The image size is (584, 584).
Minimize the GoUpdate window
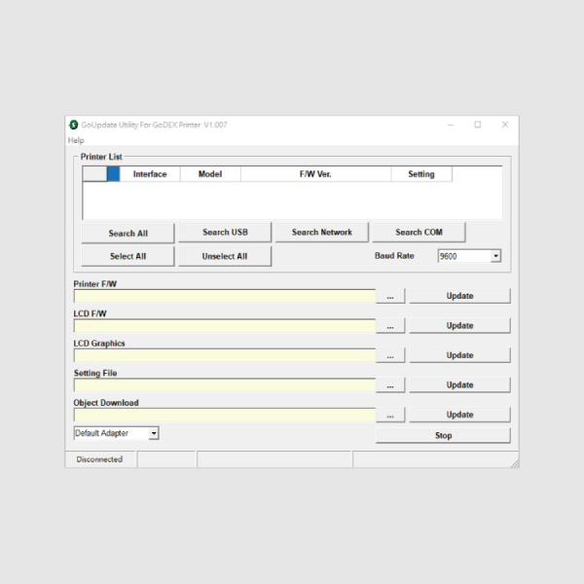(451, 125)
